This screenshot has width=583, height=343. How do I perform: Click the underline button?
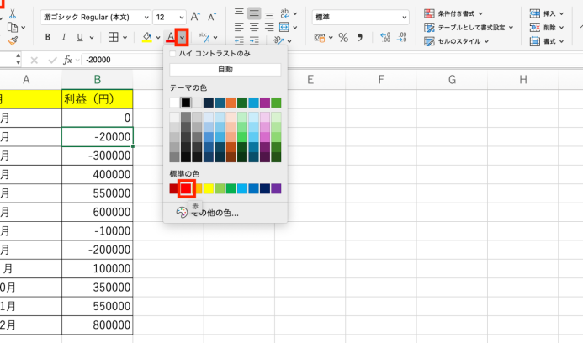80,37
